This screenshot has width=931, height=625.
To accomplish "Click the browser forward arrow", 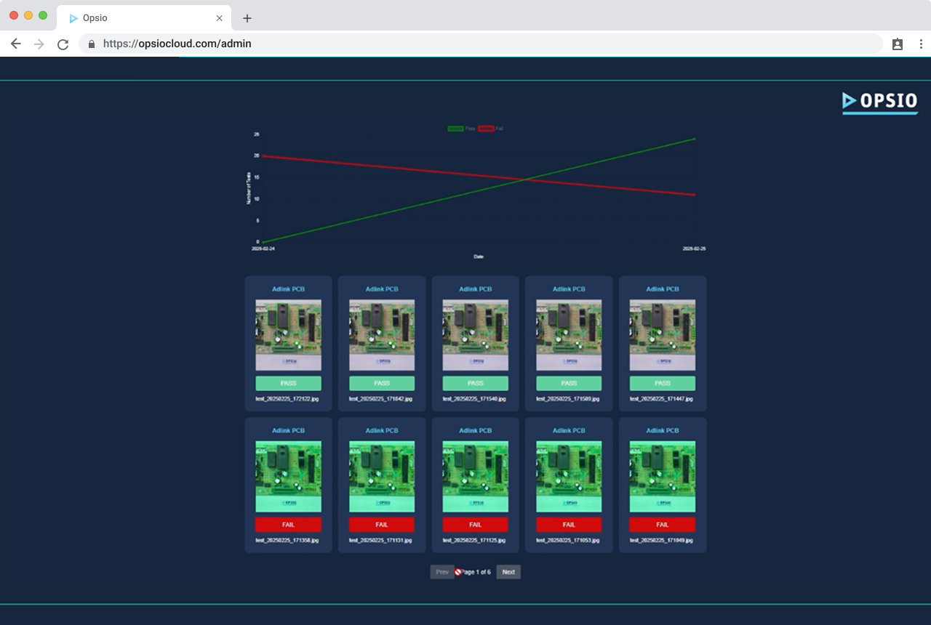I will (x=39, y=44).
